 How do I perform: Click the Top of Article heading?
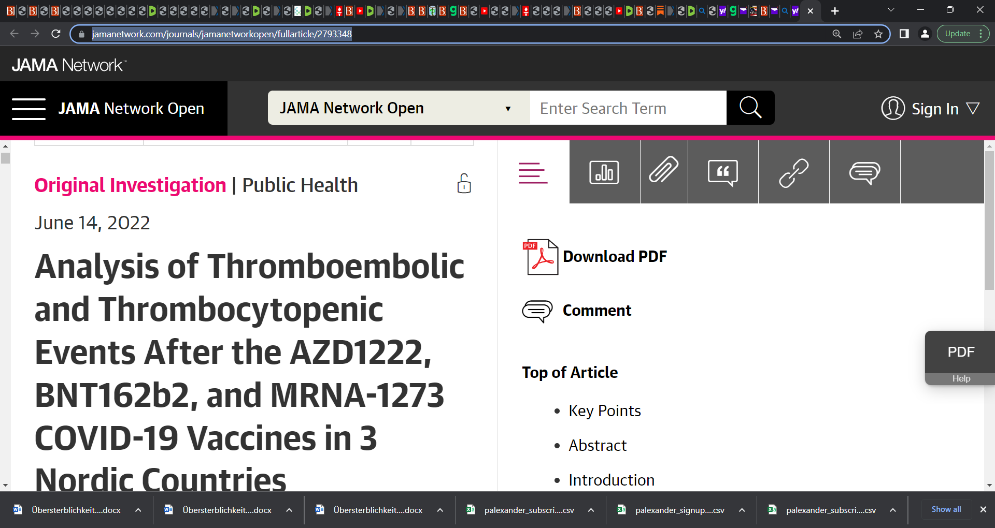tap(570, 373)
